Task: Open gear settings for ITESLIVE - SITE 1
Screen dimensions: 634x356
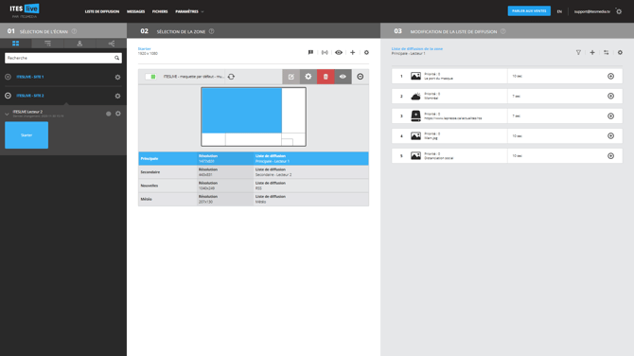Action: coord(117,77)
